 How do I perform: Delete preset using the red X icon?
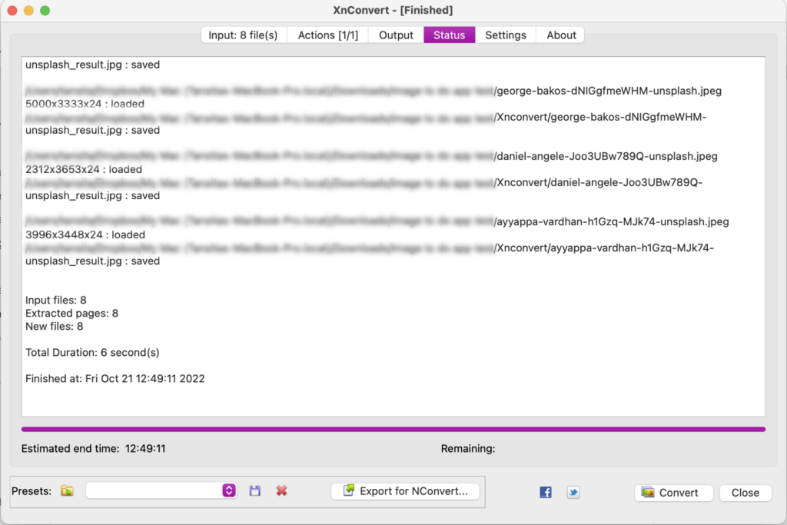tap(281, 491)
